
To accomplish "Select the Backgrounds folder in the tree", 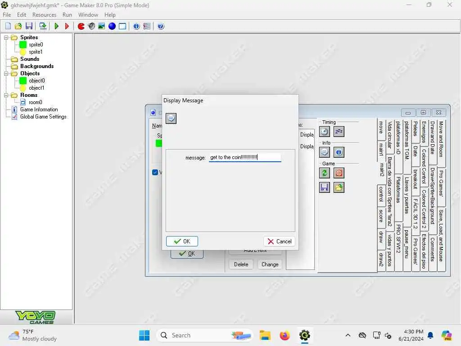I will pyautogui.click(x=37, y=66).
